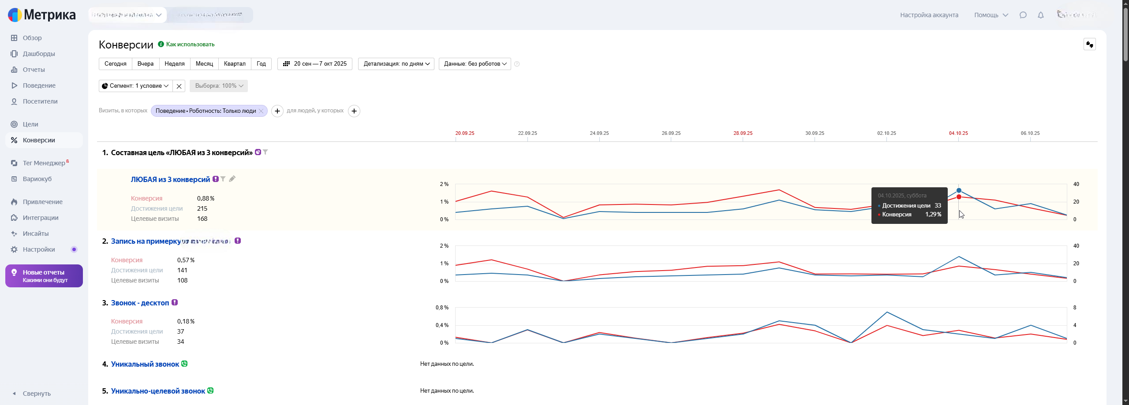
Task: Click the compare toggle icon at top right
Action: click(1089, 45)
